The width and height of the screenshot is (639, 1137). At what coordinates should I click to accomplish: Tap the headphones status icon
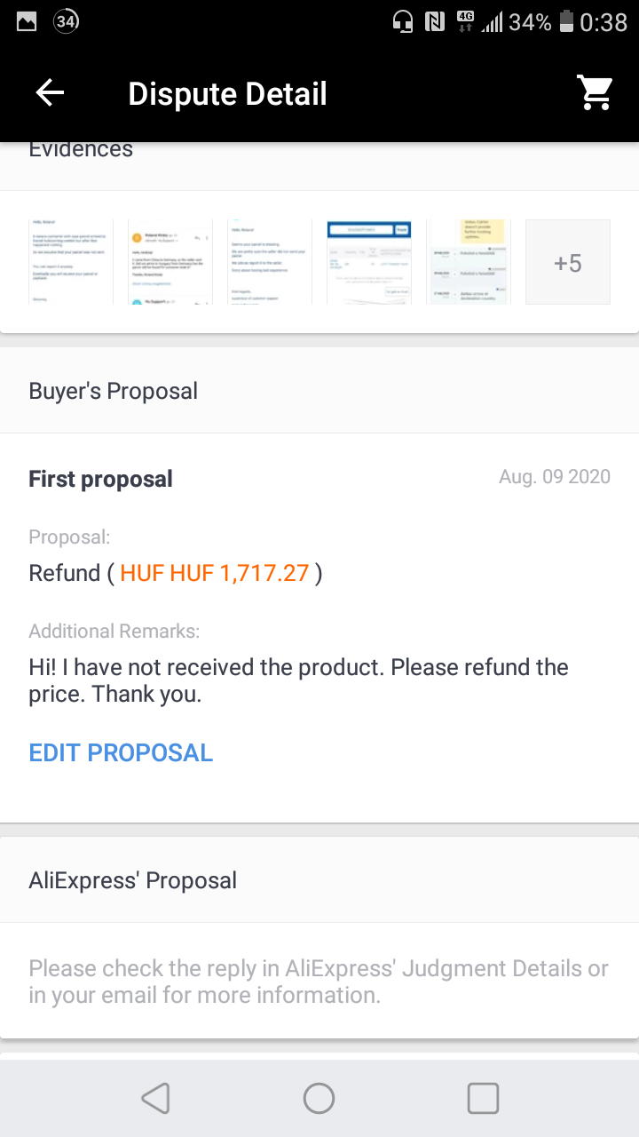tap(403, 21)
